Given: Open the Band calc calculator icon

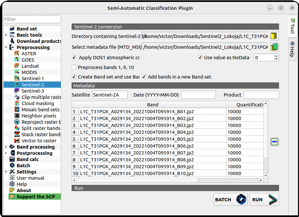Looking at the screenshot, I should (12, 159).
